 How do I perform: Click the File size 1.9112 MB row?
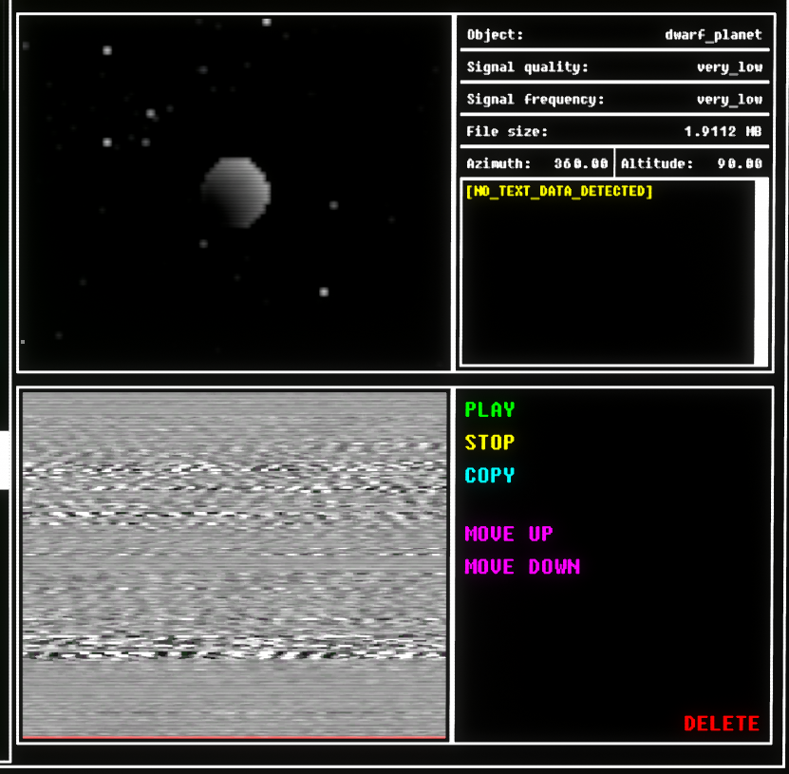pos(613,132)
